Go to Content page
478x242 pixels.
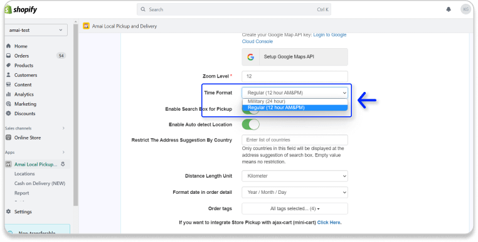click(23, 84)
